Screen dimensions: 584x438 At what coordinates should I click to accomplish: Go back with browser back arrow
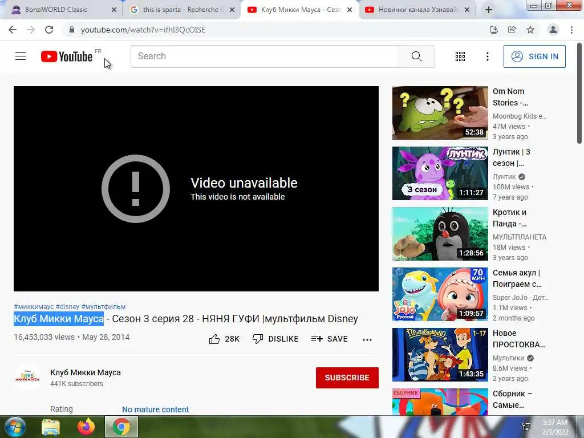[13, 30]
